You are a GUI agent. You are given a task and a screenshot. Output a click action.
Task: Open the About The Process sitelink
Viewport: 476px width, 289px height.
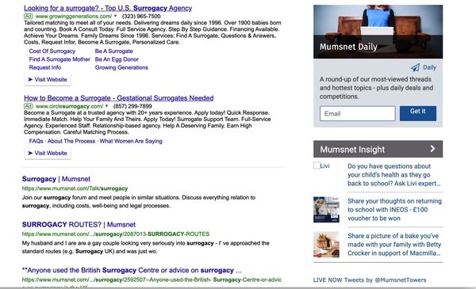pos(71,141)
